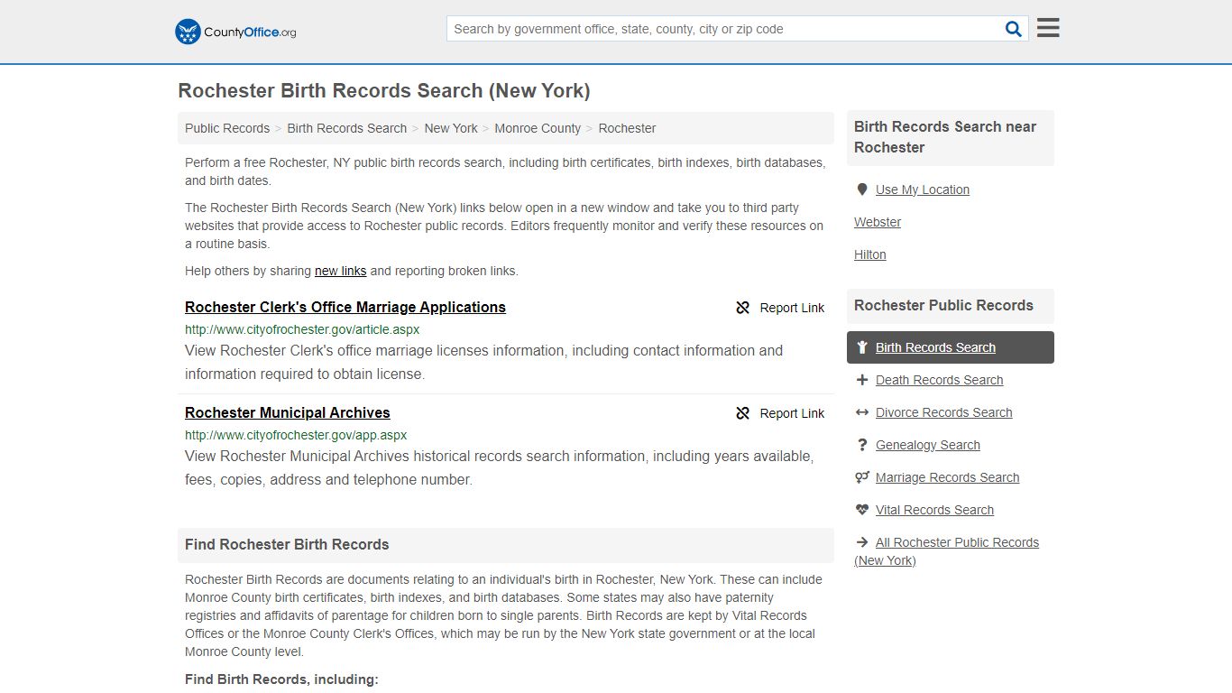Open Rochester Clerk's Office Marriage Applications

[345, 307]
